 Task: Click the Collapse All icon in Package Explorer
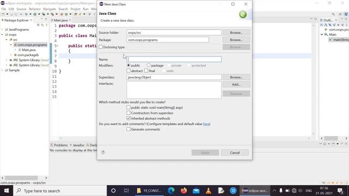click(38, 25)
